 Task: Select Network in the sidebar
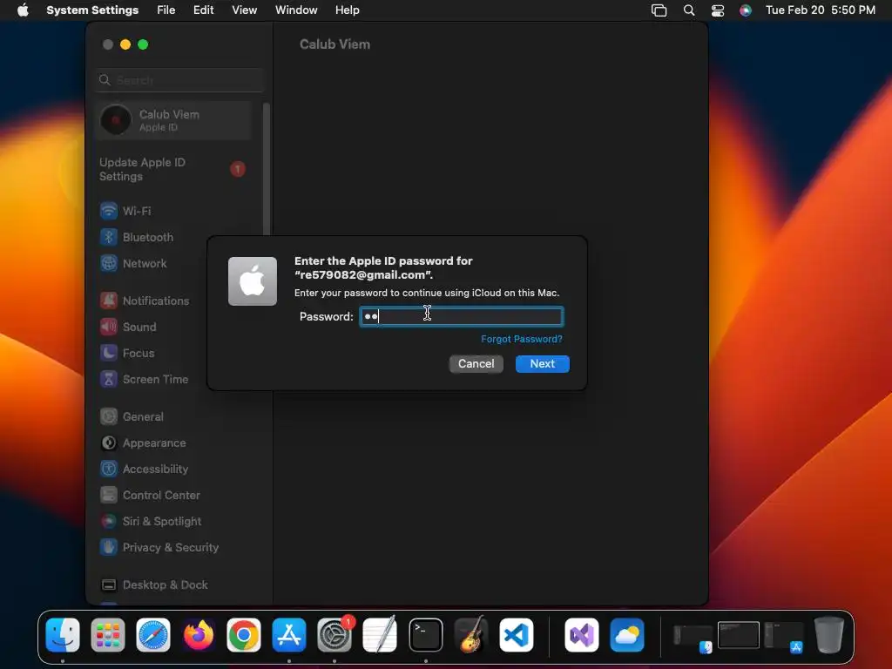[133, 263]
